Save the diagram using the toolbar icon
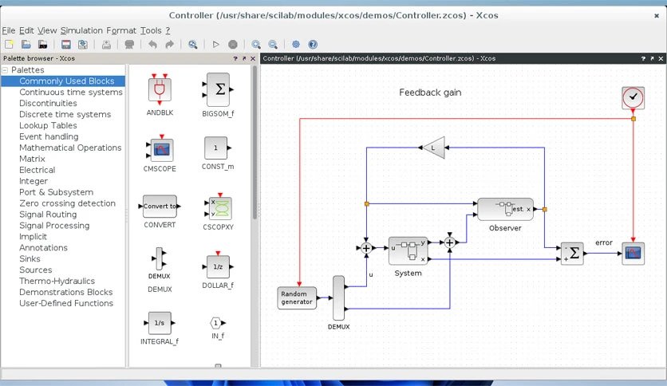The height and width of the screenshot is (386, 667). coord(66,44)
